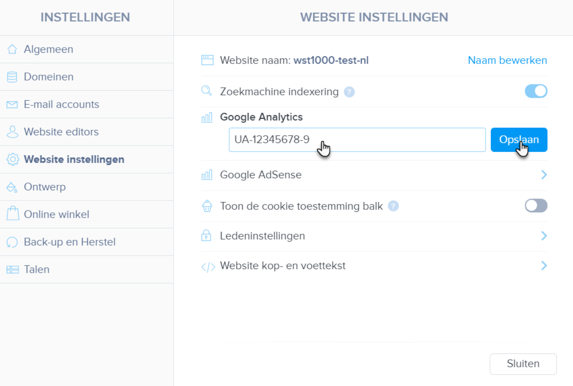
Task: Click the chart icon next to Google AdSense
Action: tap(207, 175)
